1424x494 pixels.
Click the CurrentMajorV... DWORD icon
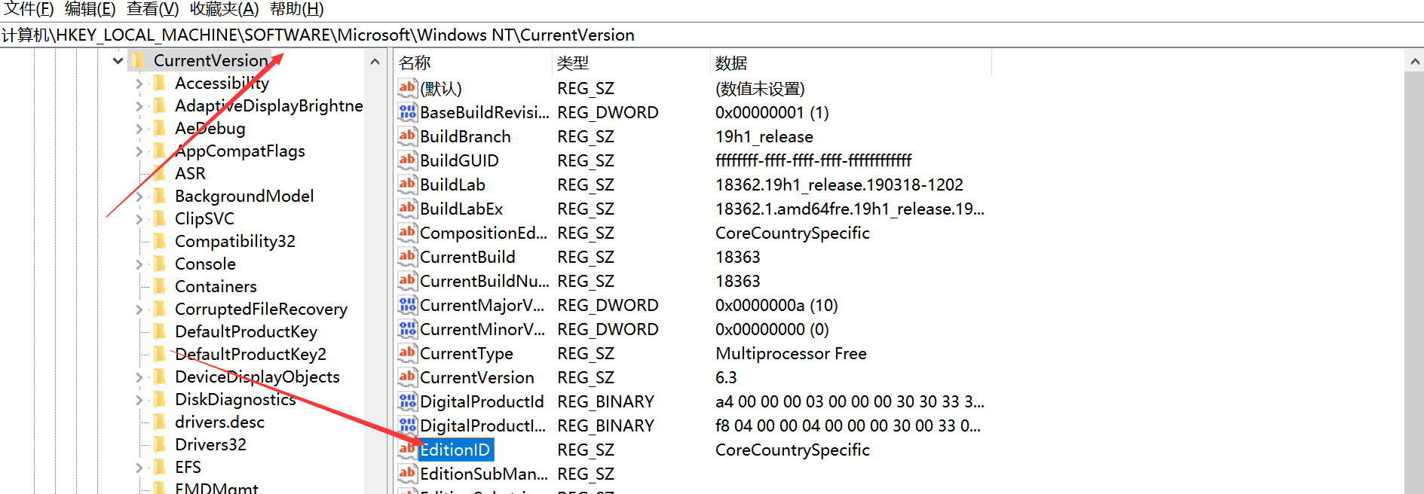(x=407, y=305)
